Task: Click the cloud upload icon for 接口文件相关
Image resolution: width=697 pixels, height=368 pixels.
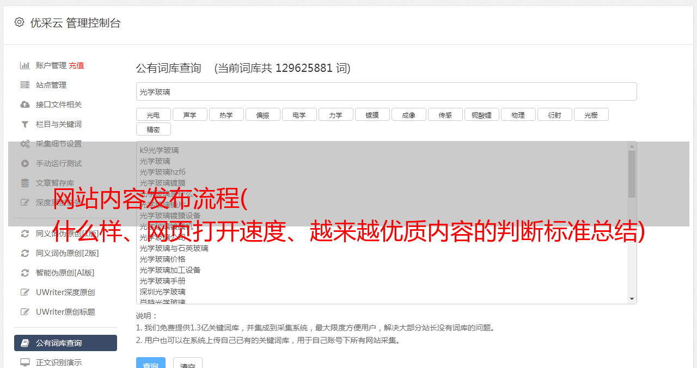Action: [x=25, y=105]
